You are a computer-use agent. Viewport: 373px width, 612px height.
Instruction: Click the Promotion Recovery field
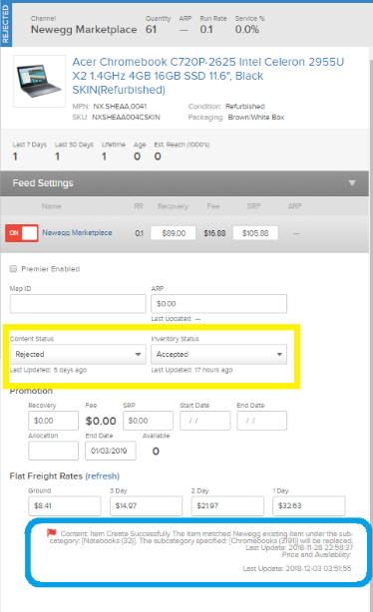53,421
